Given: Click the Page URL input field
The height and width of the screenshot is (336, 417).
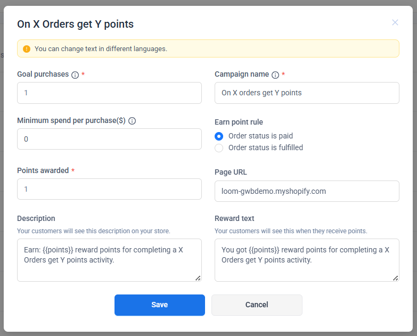Looking at the screenshot, I should [x=307, y=191].
